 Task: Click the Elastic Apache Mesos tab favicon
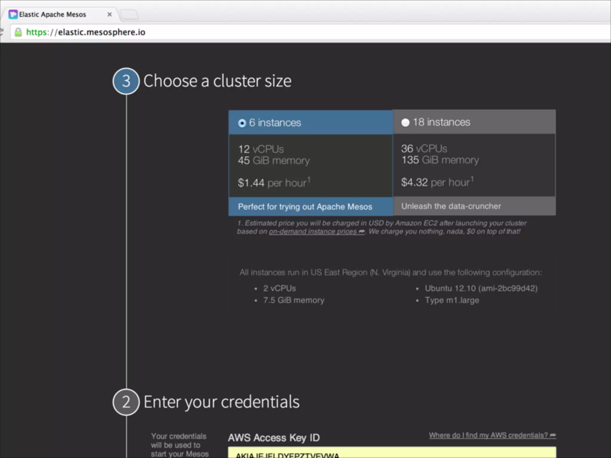click(13, 14)
